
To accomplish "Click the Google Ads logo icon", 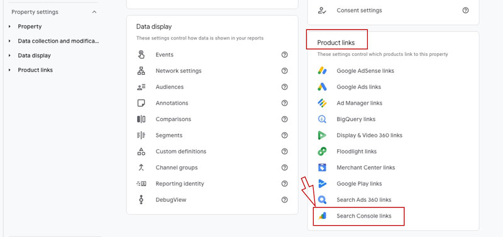I will click(x=322, y=87).
